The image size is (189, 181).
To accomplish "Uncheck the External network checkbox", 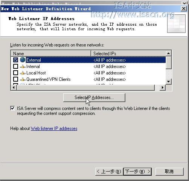I will pos(15,60).
